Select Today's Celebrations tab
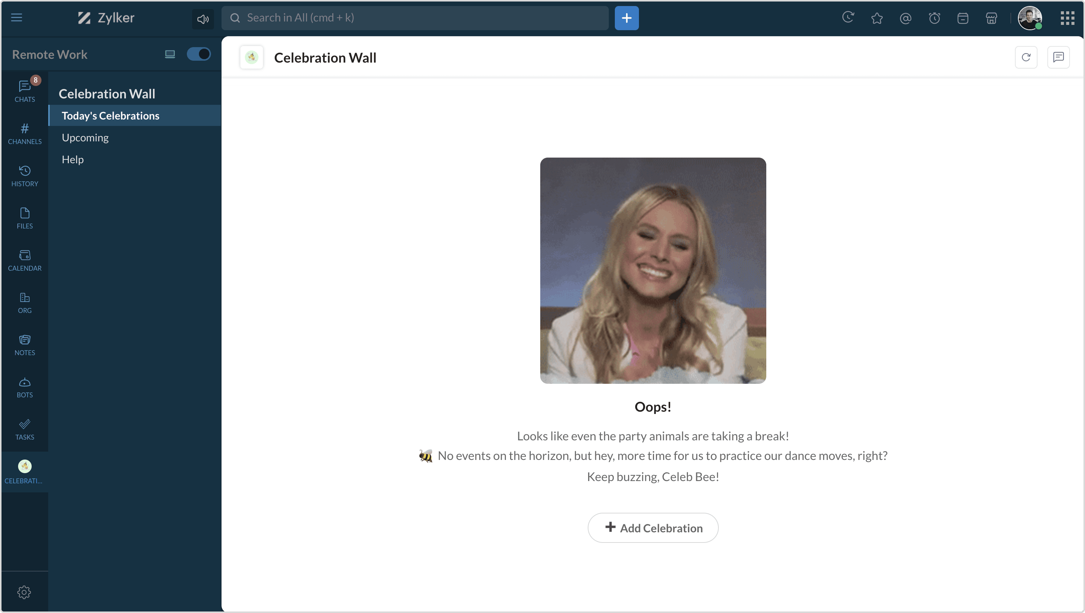Screen dimensions: 1085x613 [x=135, y=115]
